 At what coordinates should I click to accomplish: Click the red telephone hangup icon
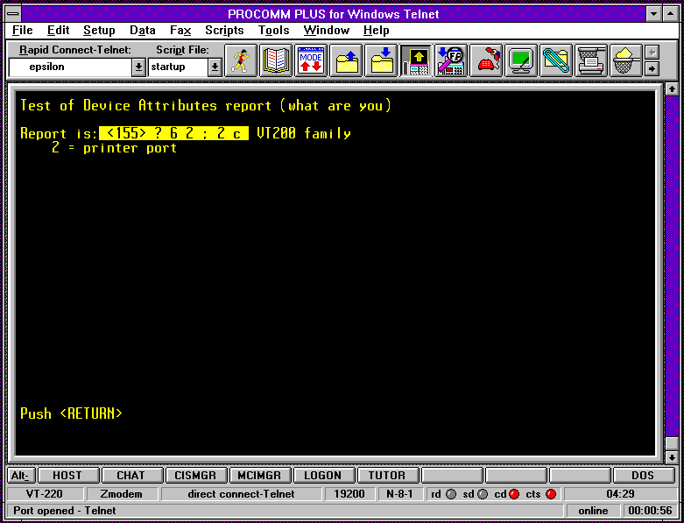(486, 60)
